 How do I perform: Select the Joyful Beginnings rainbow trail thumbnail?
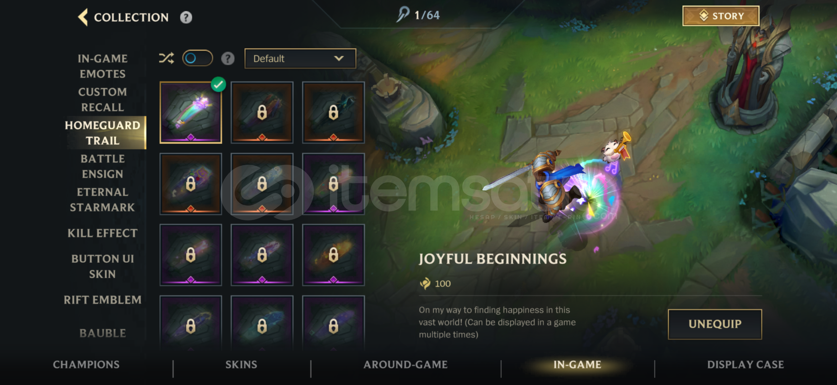191,113
